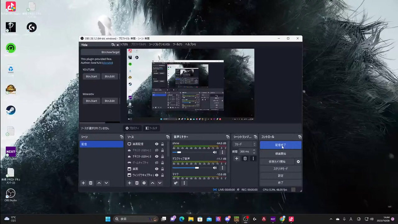This screenshot has width=398, height=224.
Task: Open source properties gear in Sources panel
Action: [144, 183]
